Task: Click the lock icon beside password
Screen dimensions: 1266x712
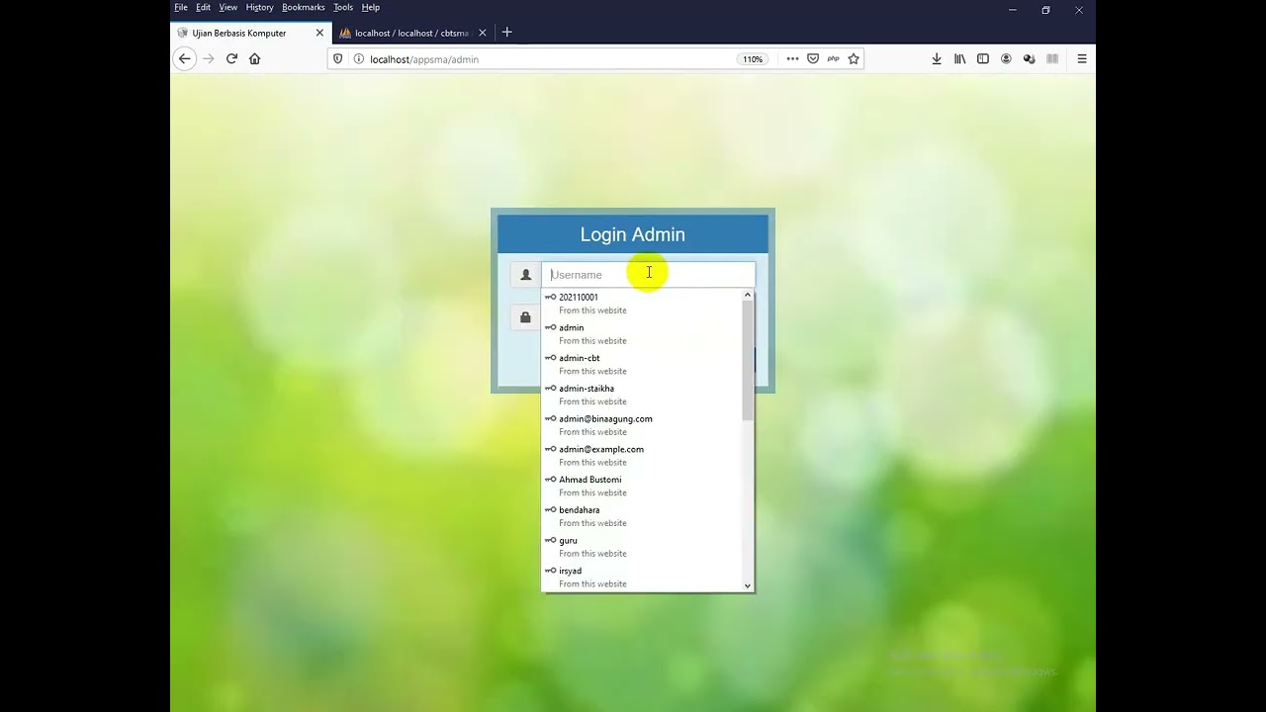Action: (525, 317)
